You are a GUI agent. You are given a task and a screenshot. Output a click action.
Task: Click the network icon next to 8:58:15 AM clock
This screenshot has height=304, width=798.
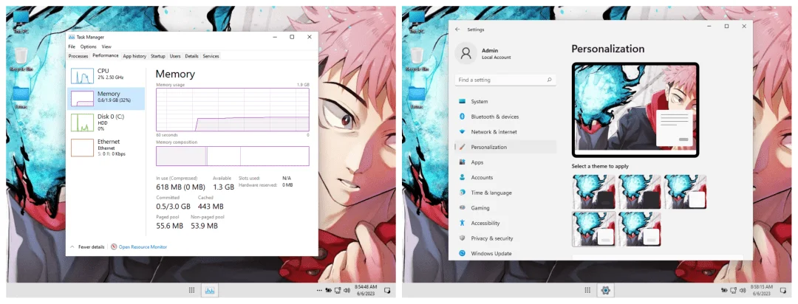(734, 291)
